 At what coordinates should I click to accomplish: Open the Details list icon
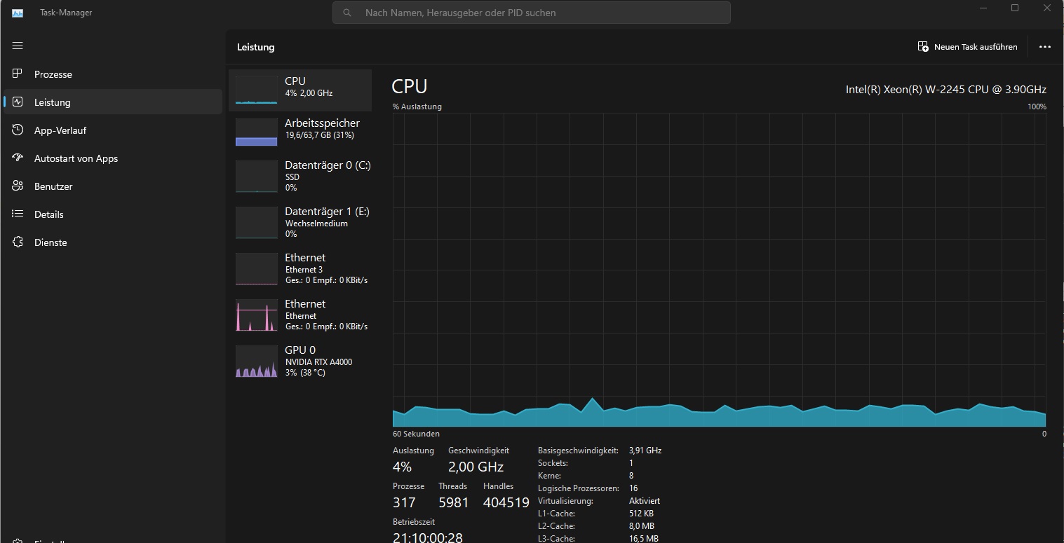click(x=18, y=214)
